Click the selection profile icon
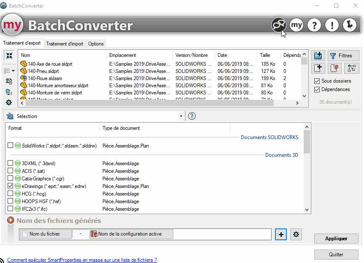The width and height of the screenshot is (364, 263). pos(10,116)
